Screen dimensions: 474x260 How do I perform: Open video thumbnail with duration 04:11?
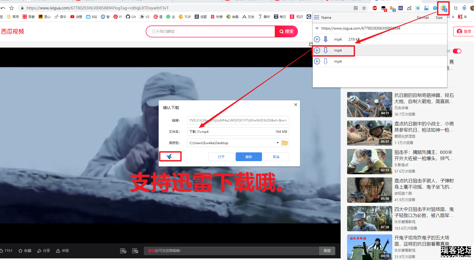370,105
